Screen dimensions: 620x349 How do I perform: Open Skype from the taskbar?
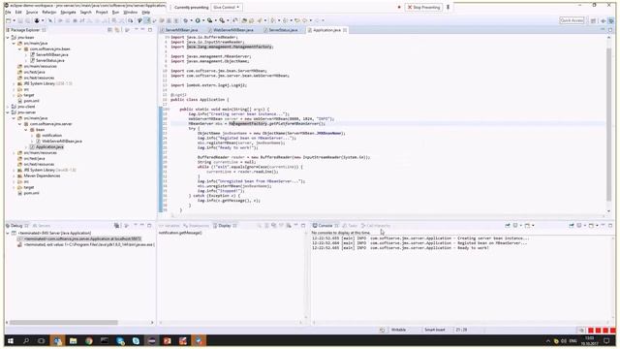click(136, 340)
